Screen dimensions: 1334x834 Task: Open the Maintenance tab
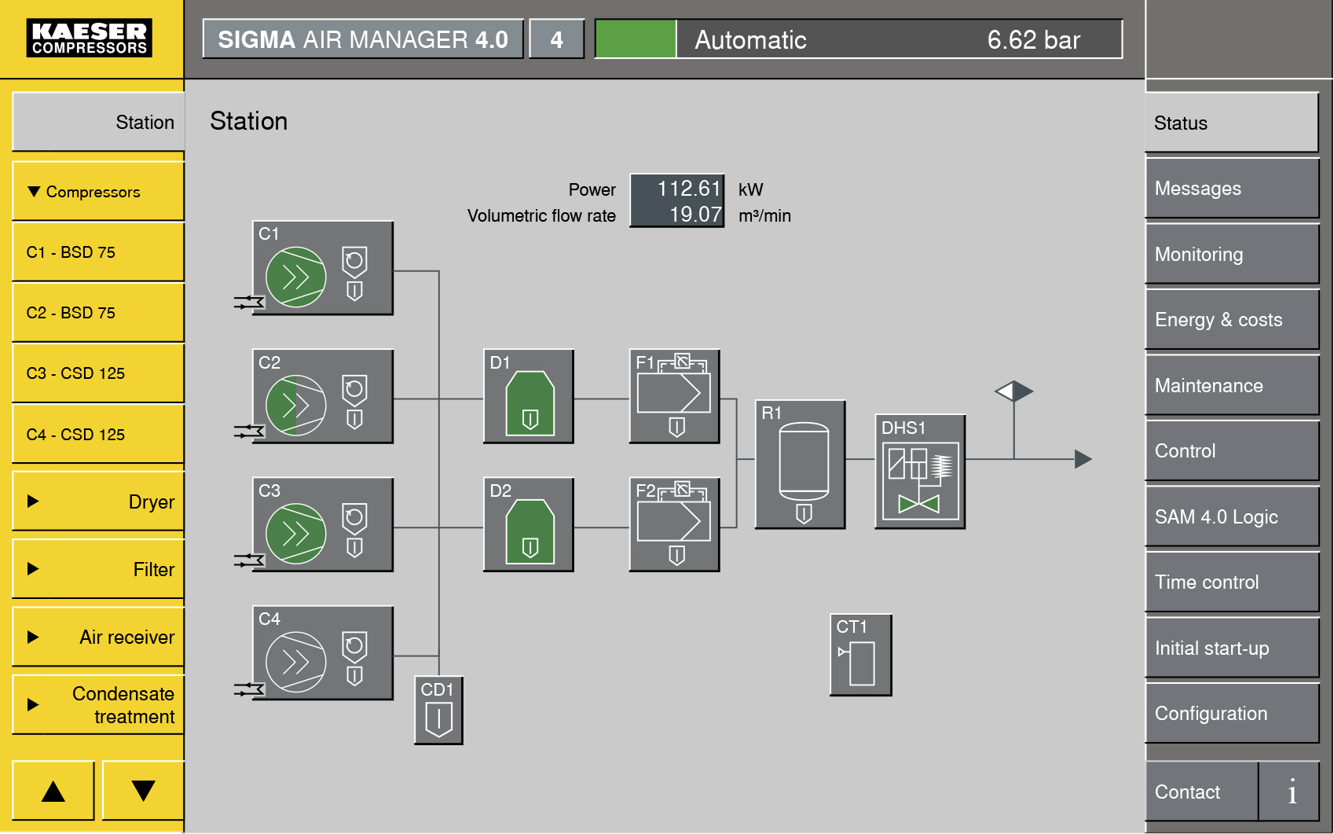point(1232,385)
